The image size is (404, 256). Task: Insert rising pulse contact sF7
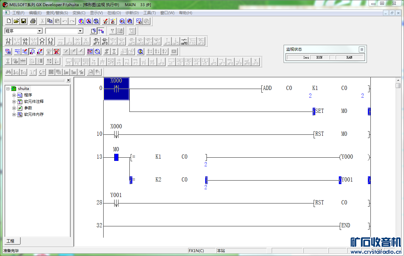(96, 41)
